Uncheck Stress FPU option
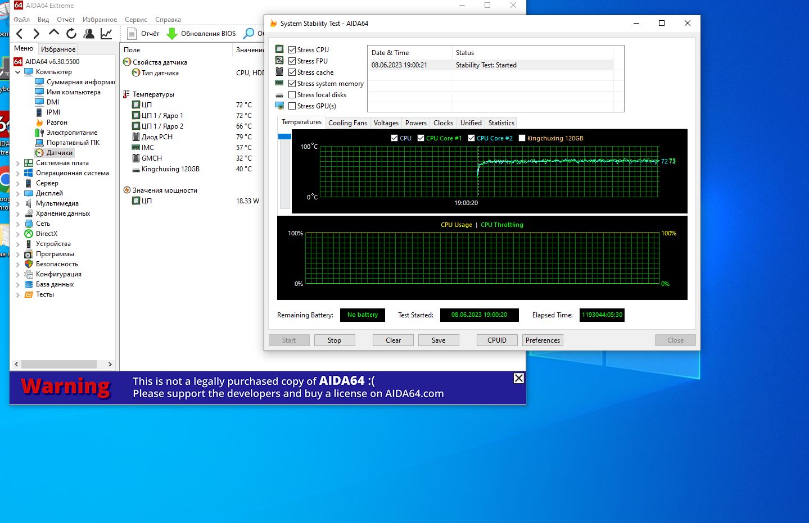This screenshot has width=809, height=523. click(292, 61)
